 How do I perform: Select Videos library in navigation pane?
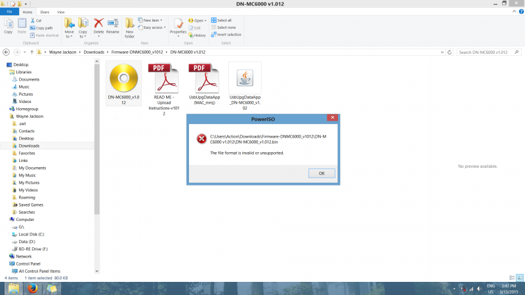[x=22, y=102]
